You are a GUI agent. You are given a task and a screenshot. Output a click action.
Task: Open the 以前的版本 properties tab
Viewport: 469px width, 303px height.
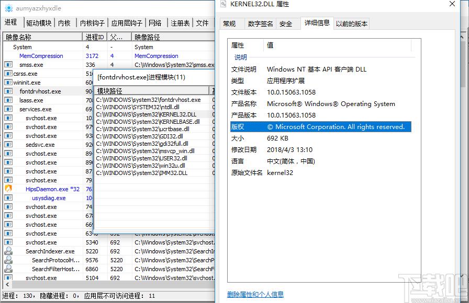tap(351, 24)
